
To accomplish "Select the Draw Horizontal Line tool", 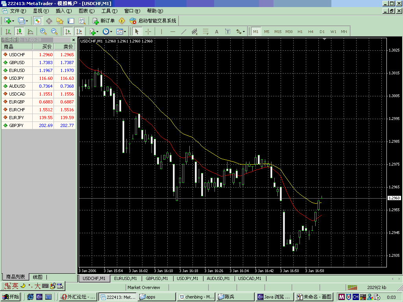I will [172, 31].
